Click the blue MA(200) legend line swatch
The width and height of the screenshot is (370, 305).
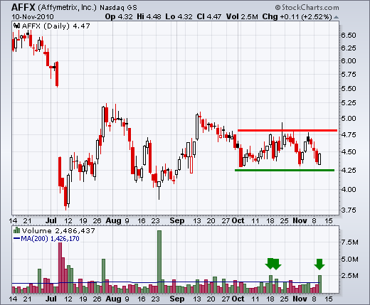click(16, 238)
